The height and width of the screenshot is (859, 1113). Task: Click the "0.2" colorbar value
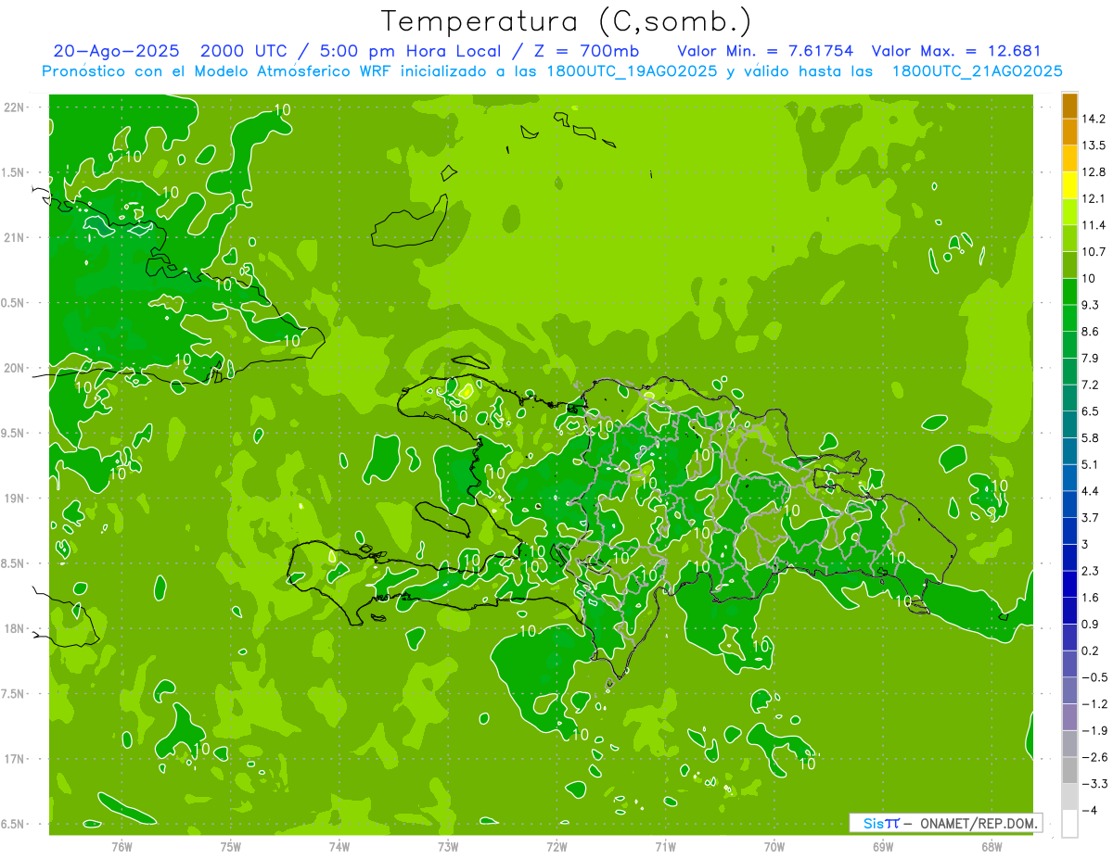pos(1092,651)
